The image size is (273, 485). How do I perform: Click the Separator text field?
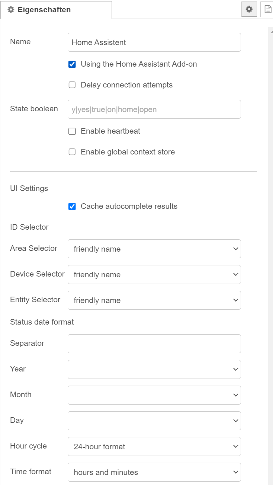click(154, 344)
